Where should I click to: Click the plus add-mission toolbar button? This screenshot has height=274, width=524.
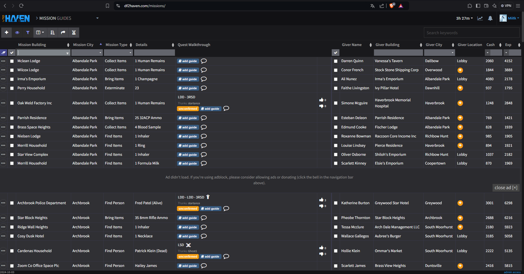pyautogui.click(x=7, y=33)
